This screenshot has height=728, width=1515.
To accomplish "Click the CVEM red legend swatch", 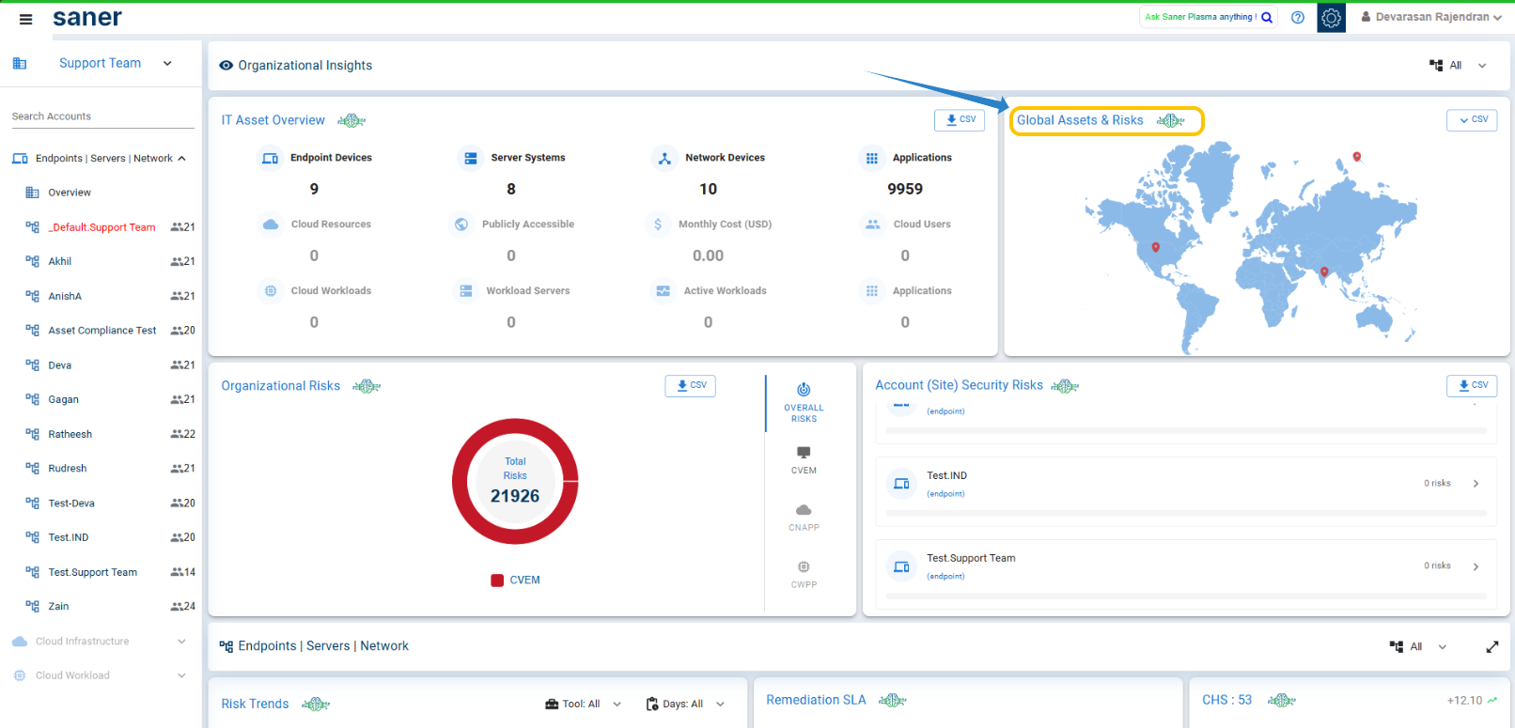I will coord(497,581).
